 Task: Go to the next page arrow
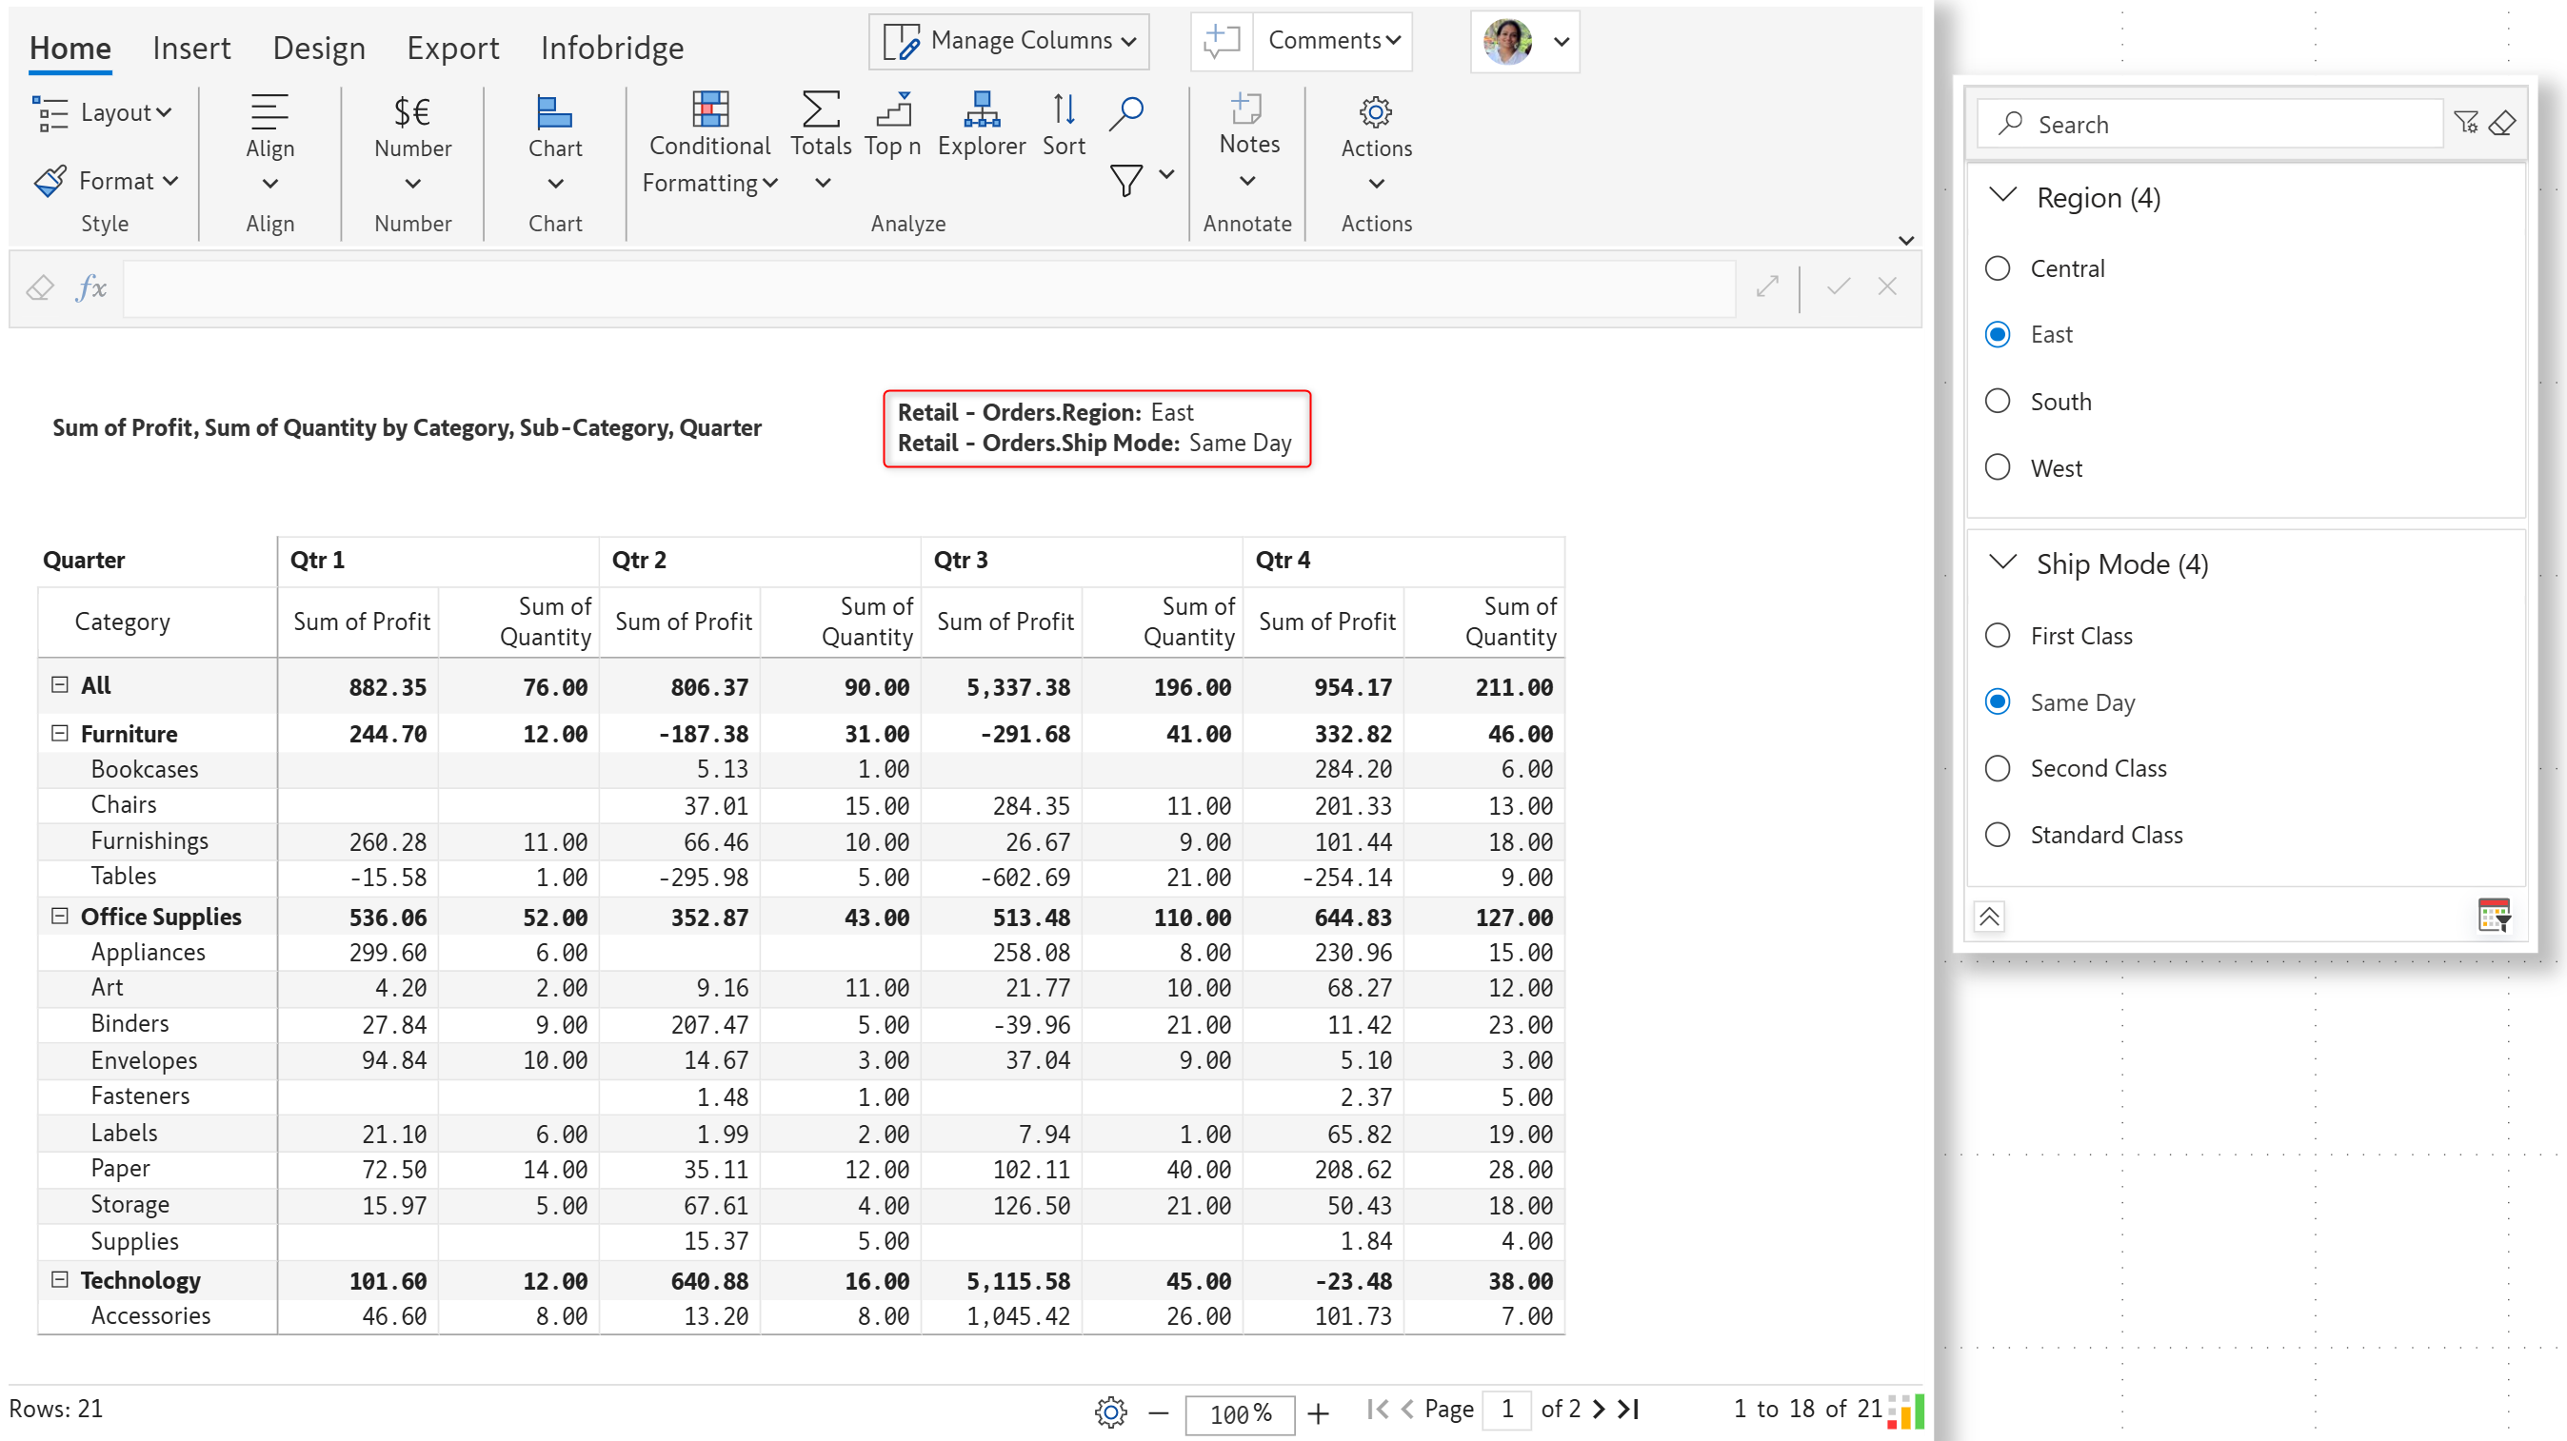pos(1599,1410)
